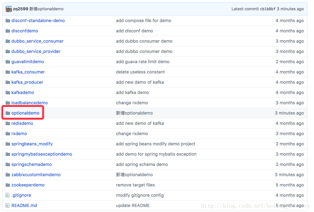Open the springmybatisexceptiondemo folder
The width and height of the screenshot is (314, 212).
click(x=42, y=154)
